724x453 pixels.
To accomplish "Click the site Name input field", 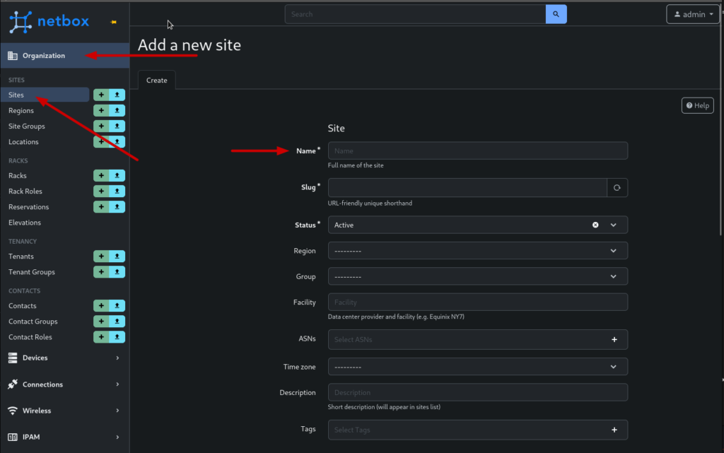I will click(x=477, y=151).
